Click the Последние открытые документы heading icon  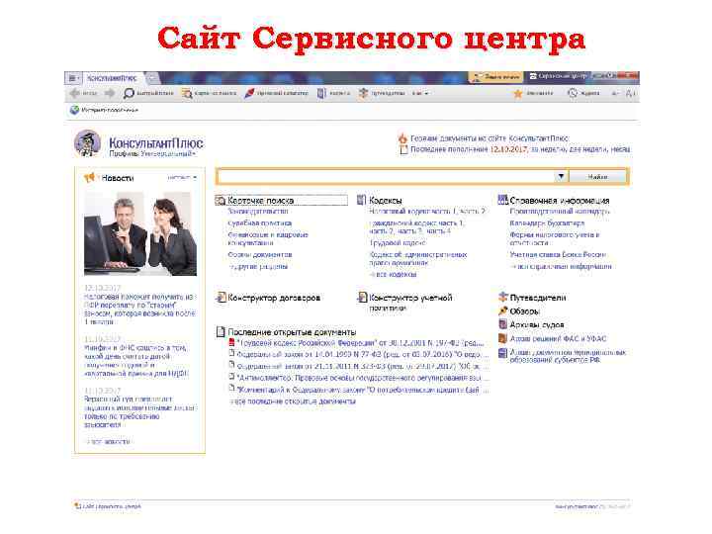221,332
